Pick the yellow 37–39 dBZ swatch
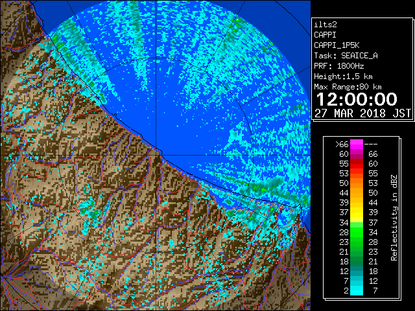Image resolution: width=415 pixels, height=311 pixels. (357, 213)
